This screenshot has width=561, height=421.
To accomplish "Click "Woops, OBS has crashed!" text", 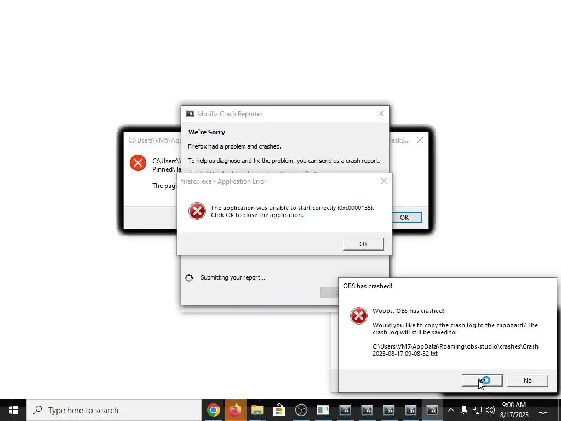I will [x=408, y=311].
